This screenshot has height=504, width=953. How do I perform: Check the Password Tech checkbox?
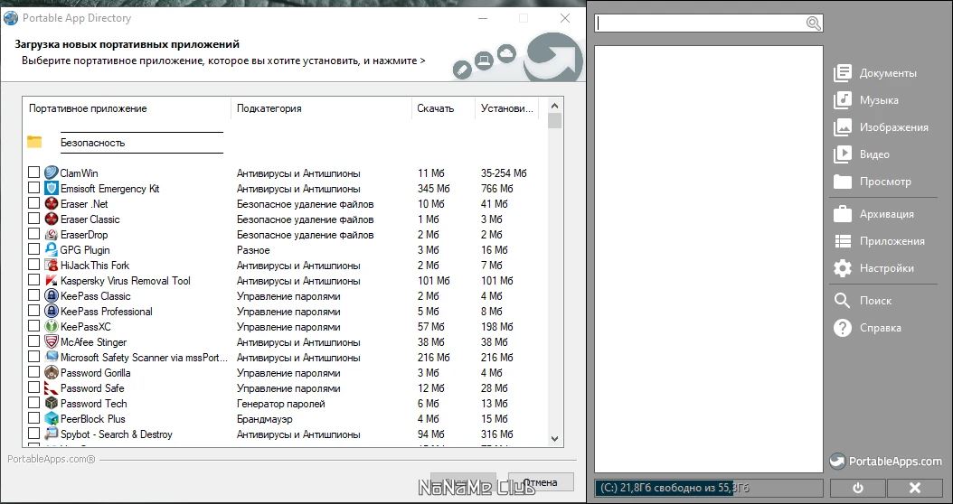pyautogui.click(x=34, y=403)
